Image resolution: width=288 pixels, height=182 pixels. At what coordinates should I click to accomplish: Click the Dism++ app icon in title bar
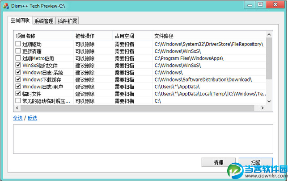coord(6,6)
